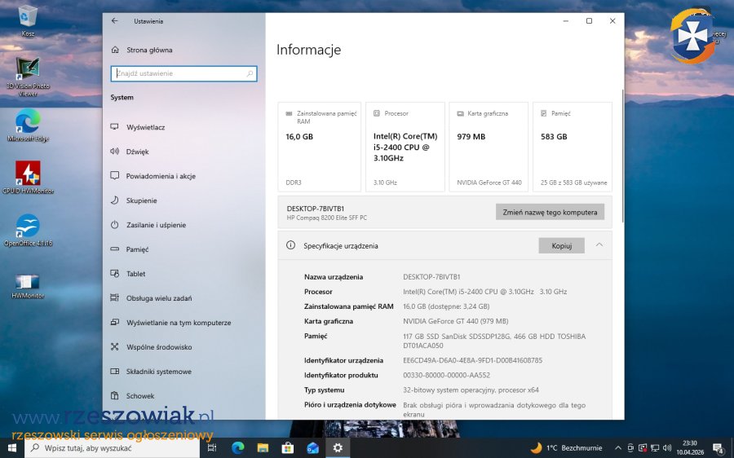This screenshot has width=734, height=458.
Task: Open File Explorer from taskbar
Action: [x=263, y=448]
